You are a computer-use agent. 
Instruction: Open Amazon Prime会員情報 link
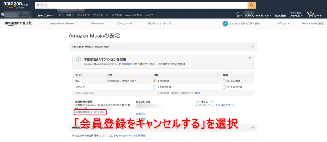pos(132,135)
